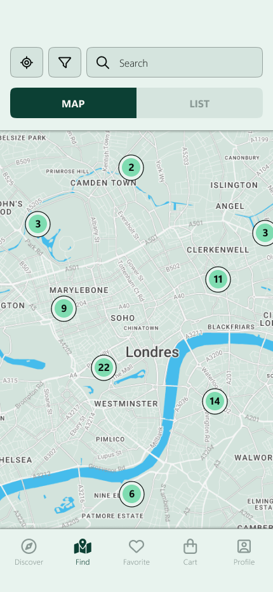Switch to the LIST view tab
273x592 pixels.
click(x=199, y=103)
